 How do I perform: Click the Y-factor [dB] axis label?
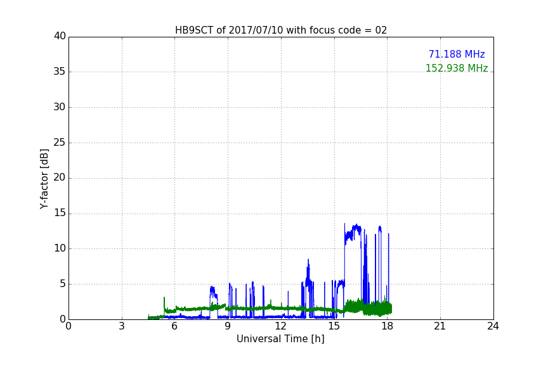click(x=44, y=179)
